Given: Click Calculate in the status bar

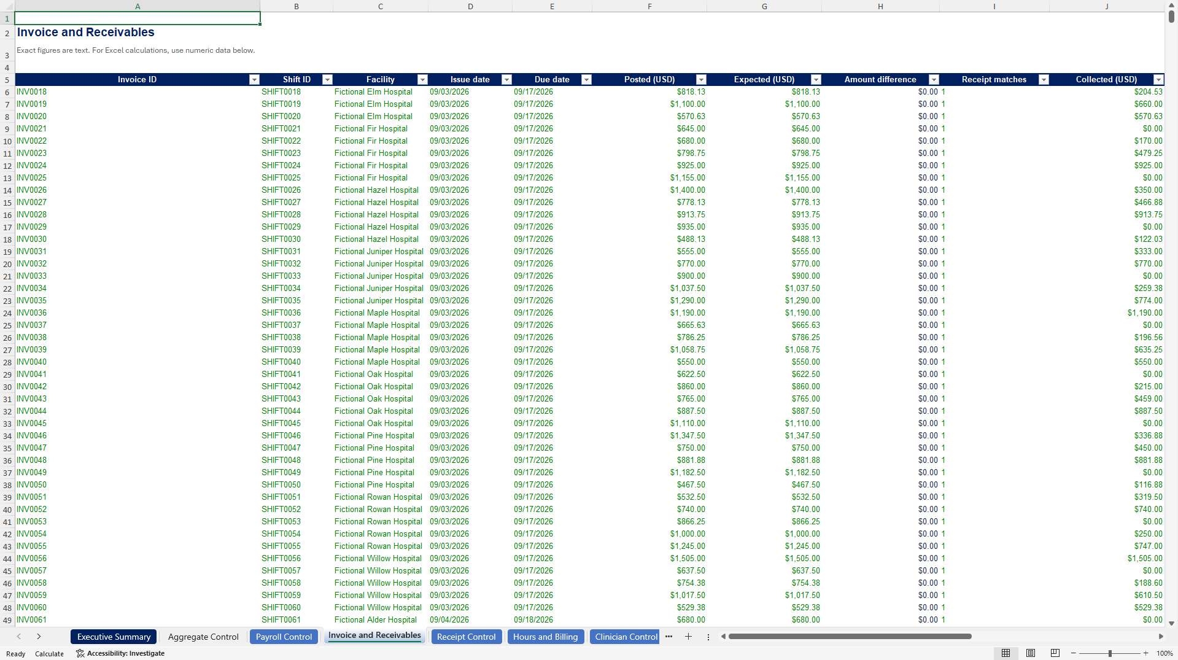Looking at the screenshot, I should (49, 654).
